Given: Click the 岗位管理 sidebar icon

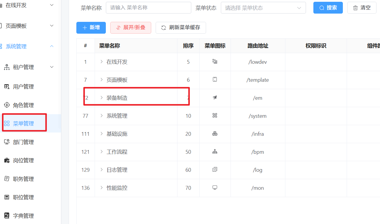Looking at the screenshot, I should pos(6,161).
